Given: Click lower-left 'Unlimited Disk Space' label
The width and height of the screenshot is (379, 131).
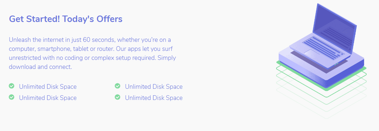Looking at the screenshot, I should tap(48, 98).
